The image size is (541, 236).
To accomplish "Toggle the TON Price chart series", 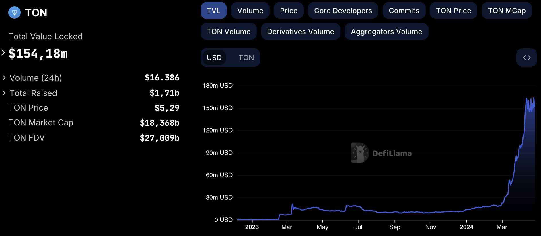I will tap(454, 11).
